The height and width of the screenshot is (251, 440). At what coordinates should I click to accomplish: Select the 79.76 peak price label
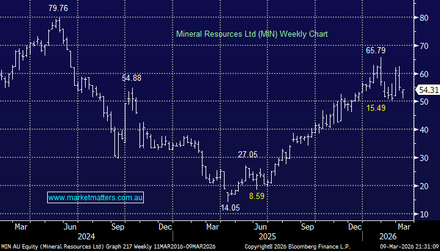(x=58, y=9)
